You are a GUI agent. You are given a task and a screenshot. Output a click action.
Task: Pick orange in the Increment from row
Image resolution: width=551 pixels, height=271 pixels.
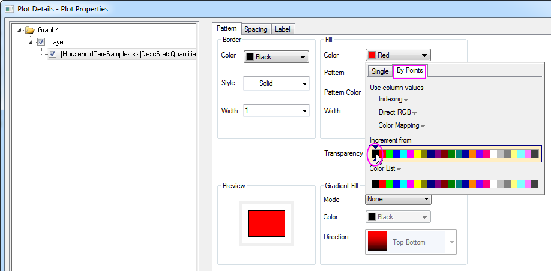(472, 153)
